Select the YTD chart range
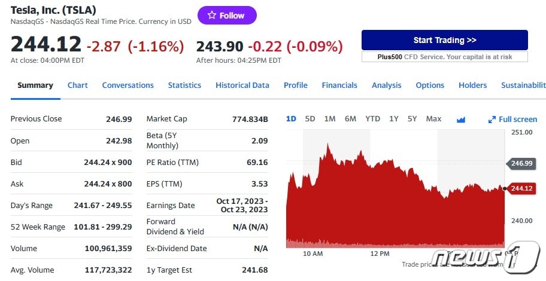Screen dimensions: 546x281 click(372, 119)
